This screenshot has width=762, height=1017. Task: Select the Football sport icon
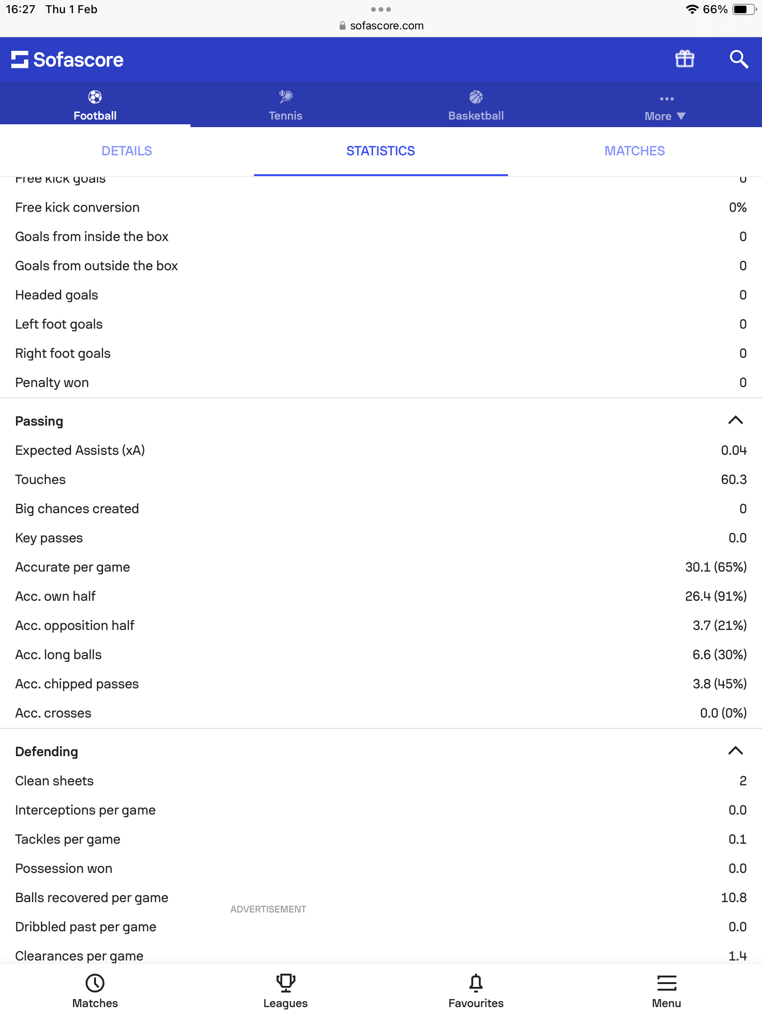[x=95, y=97]
